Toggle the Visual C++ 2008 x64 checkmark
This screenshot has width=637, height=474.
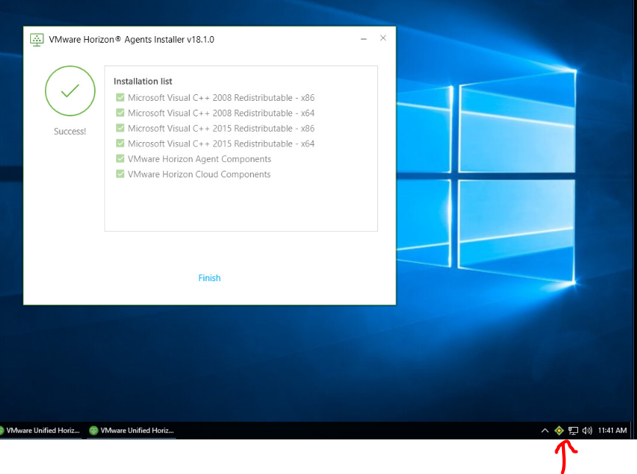pyautogui.click(x=120, y=113)
